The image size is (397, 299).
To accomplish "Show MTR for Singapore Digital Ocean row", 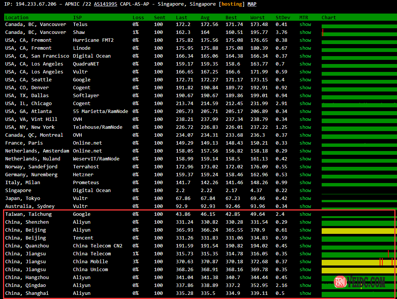I will (305, 191).
